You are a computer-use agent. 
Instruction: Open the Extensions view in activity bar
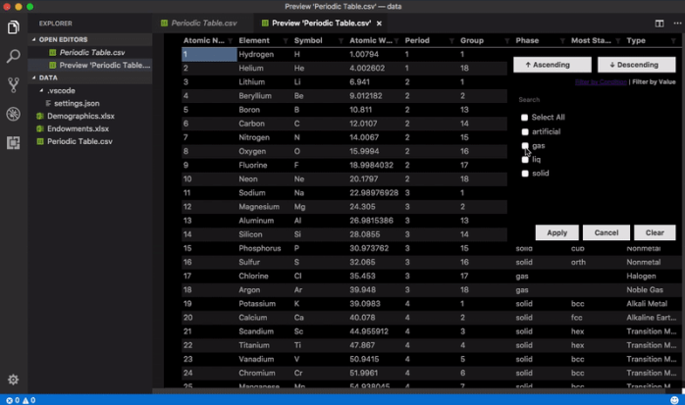[x=14, y=142]
